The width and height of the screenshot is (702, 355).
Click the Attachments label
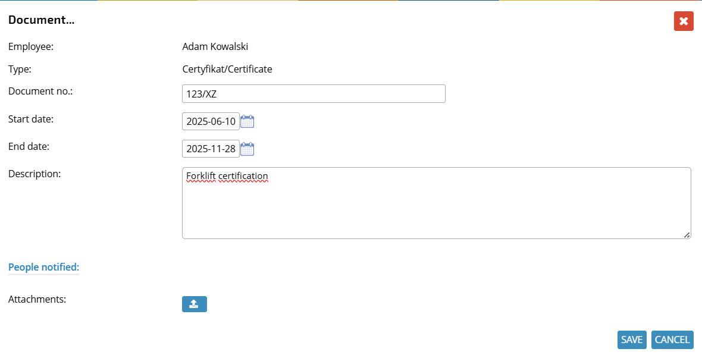pyautogui.click(x=37, y=299)
